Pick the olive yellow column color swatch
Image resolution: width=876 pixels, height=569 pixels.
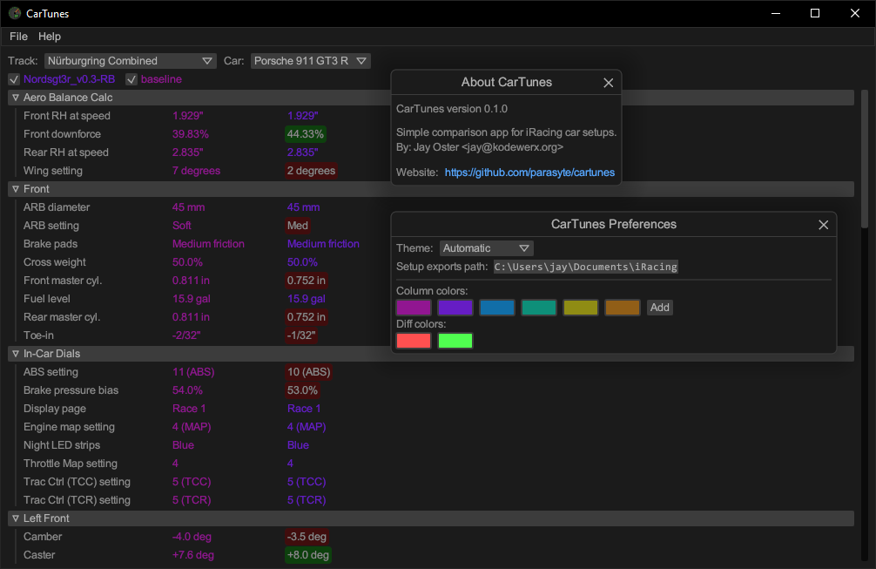point(581,308)
